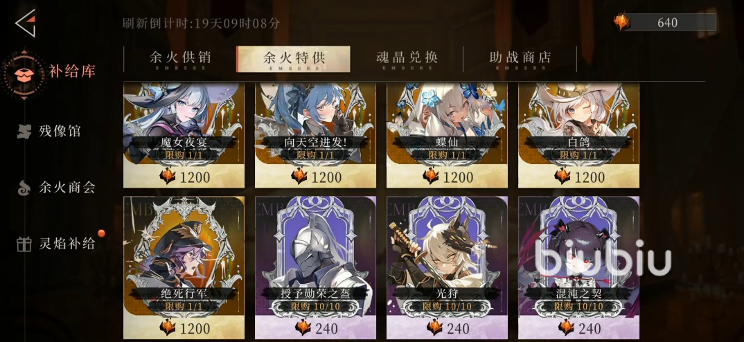Go back using the arrow icon

pyautogui.click(x=25, y=23)
